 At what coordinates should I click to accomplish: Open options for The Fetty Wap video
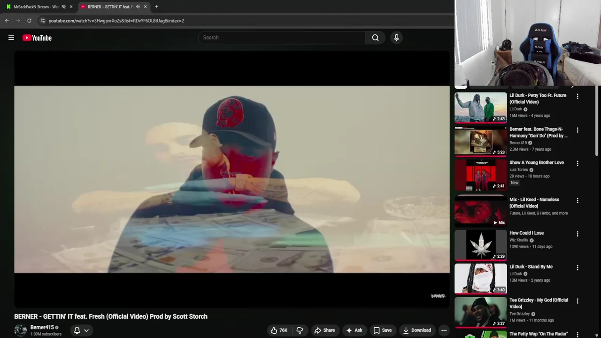pos(578,334)
